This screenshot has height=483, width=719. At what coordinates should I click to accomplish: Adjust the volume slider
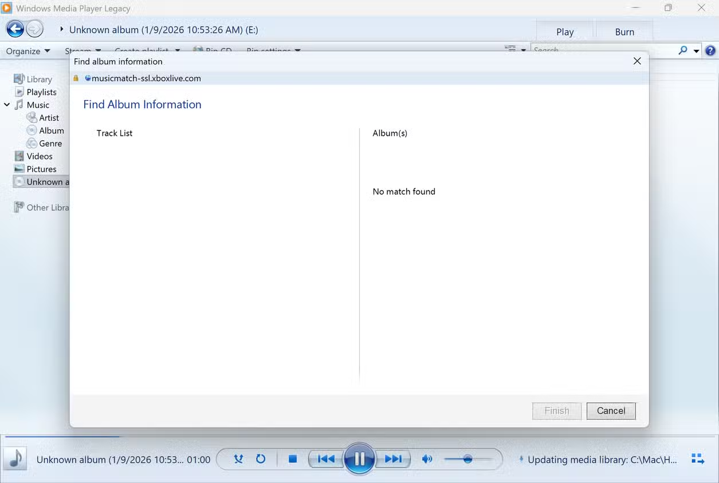click(x=469, y=459)
